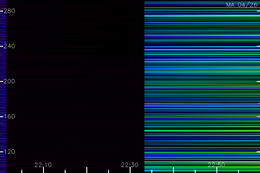The height and width of the screenshot is (173, 260).
Task: Click the 22:10 time label
Action: [x=43, y=165]
